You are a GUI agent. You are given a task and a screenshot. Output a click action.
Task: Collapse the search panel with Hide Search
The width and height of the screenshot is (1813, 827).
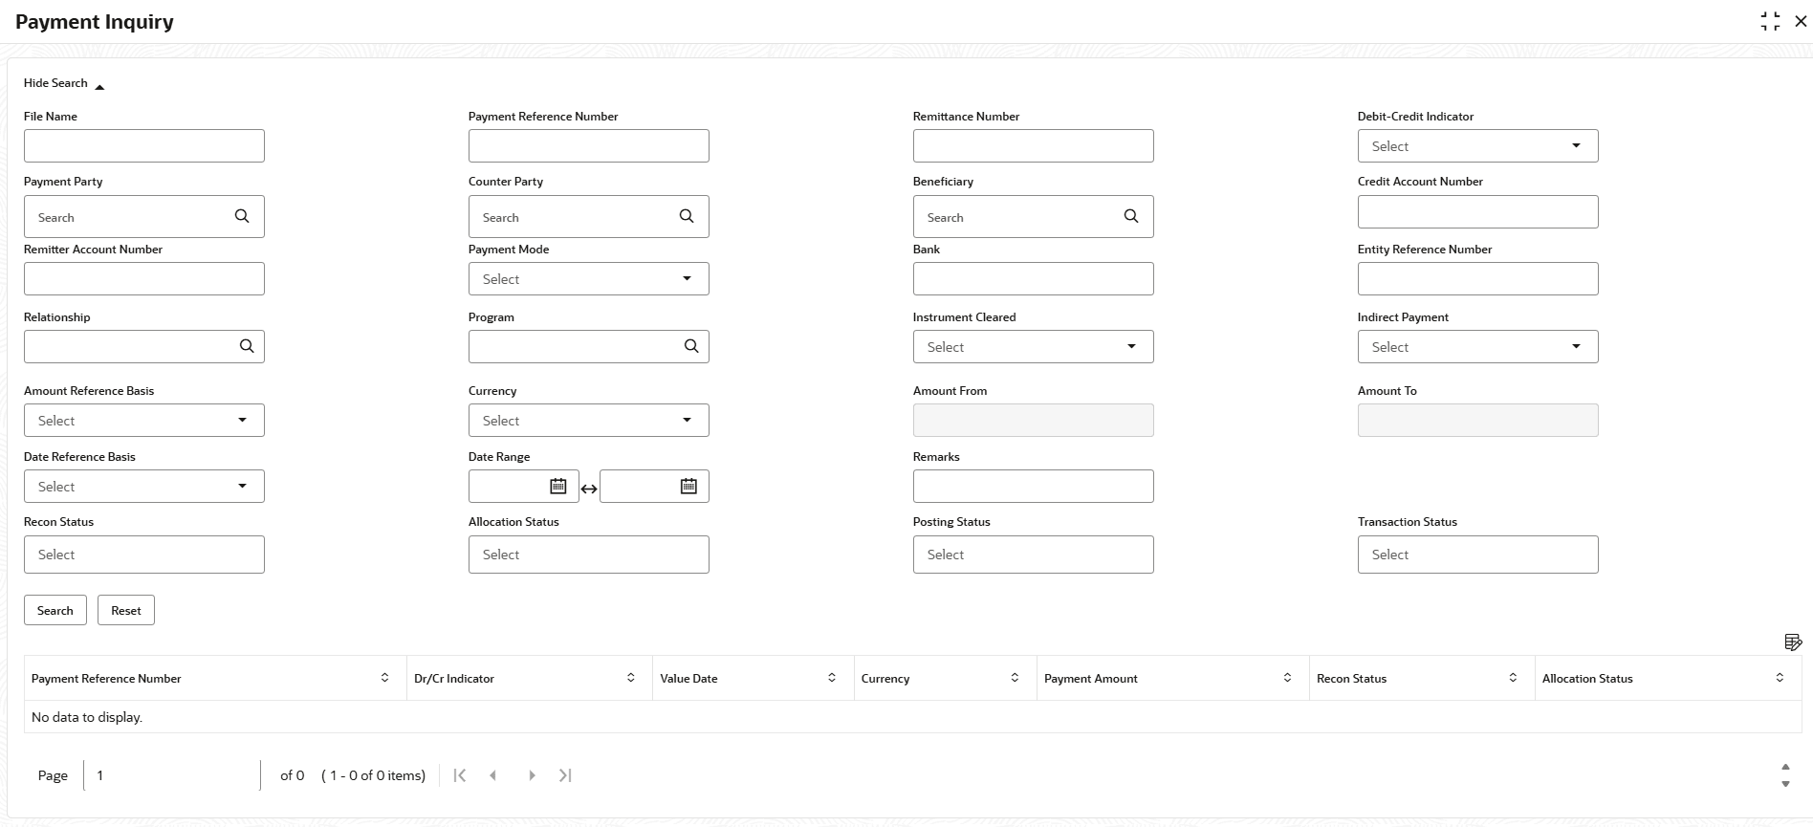[x=63, y=83]
